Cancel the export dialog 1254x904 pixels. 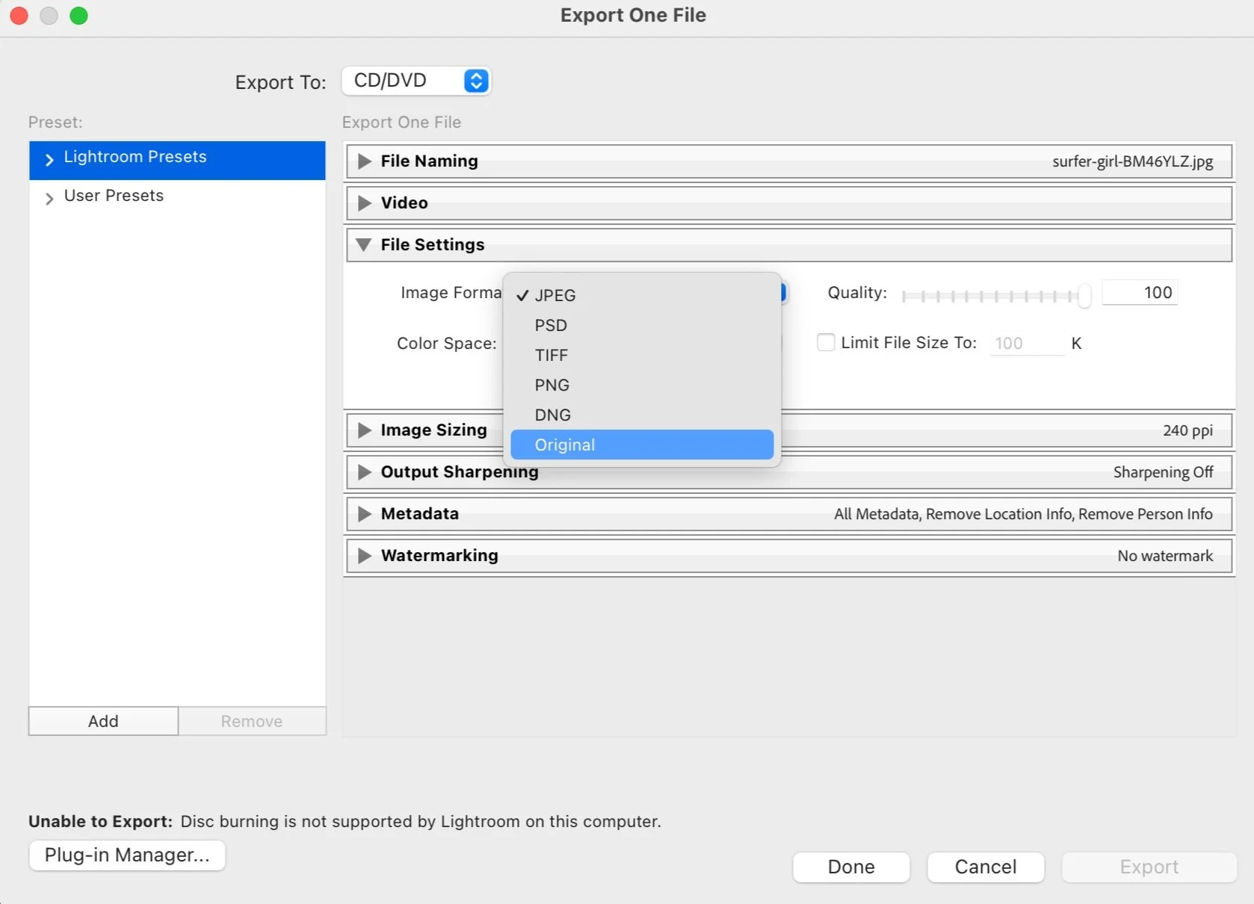tap(985, 867)
